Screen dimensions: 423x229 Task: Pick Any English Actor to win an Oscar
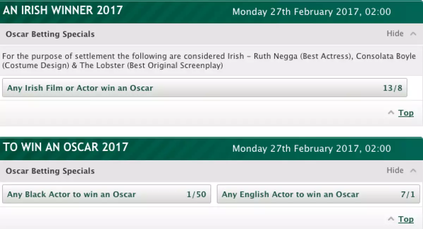(x=318, y=194)
